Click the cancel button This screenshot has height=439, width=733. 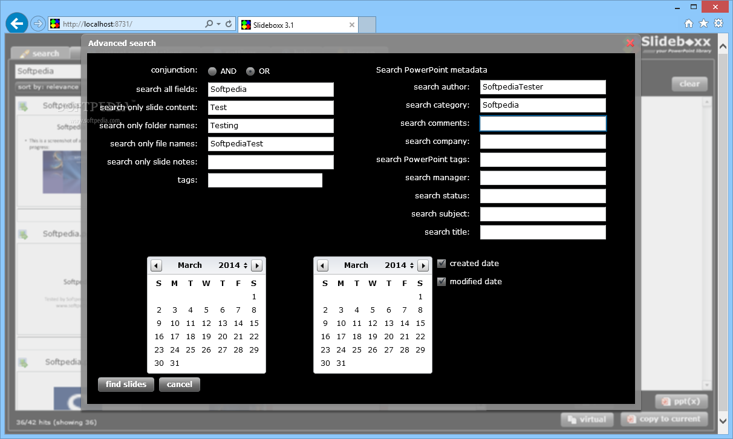pyautogui.click(x=180, y=385)
